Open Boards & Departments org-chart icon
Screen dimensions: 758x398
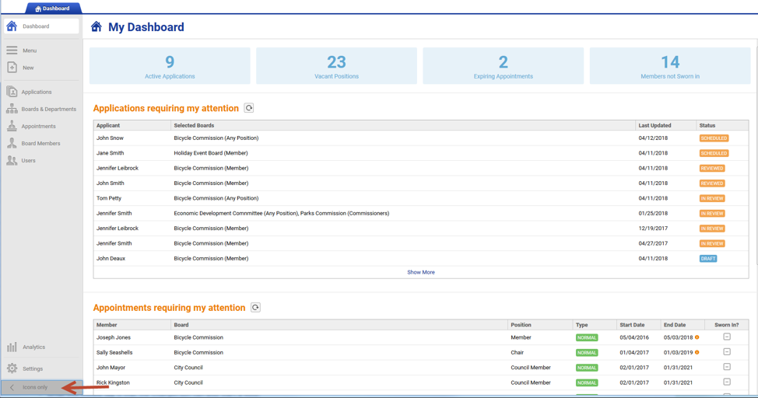click(x=12, y=109)
